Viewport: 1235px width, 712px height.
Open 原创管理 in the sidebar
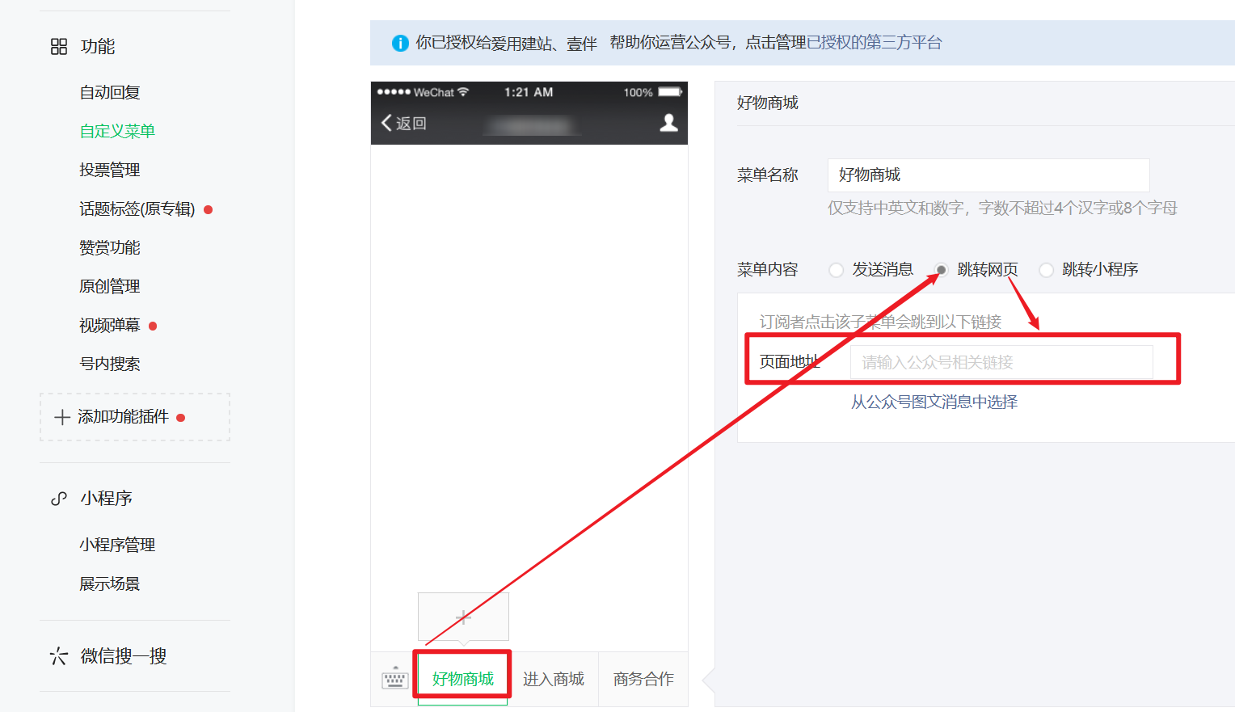click(x=110, y=287)
